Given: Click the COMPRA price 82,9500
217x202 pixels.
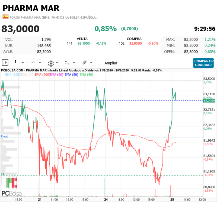Looking at the screenshot, I should pyautogui.click(x=135, y=44).
